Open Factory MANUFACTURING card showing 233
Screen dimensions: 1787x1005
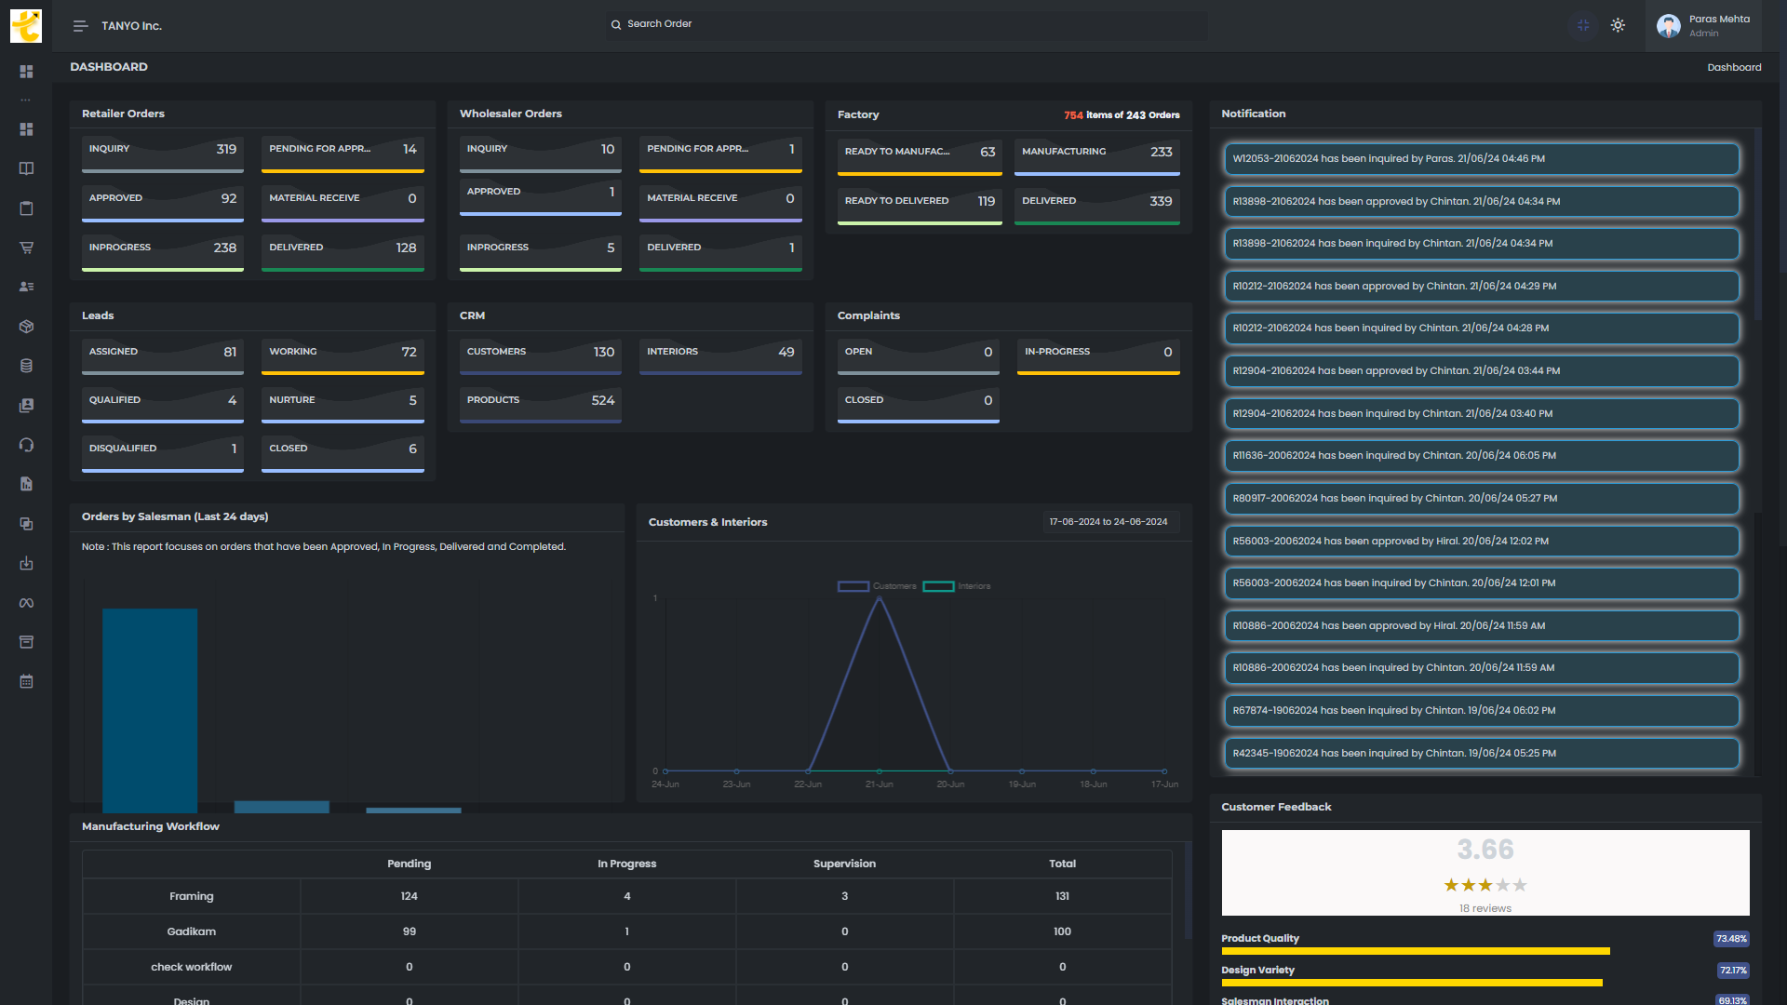[x=1097, y=157]
